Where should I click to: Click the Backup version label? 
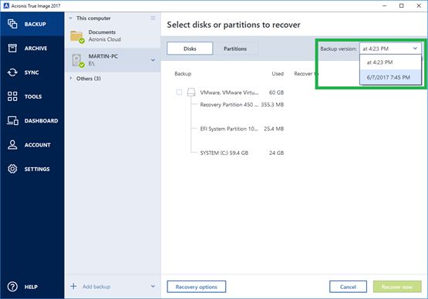[x=339, y=49]
